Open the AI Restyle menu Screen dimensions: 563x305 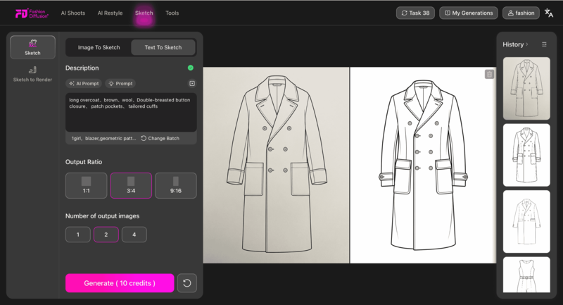point(110,13)
